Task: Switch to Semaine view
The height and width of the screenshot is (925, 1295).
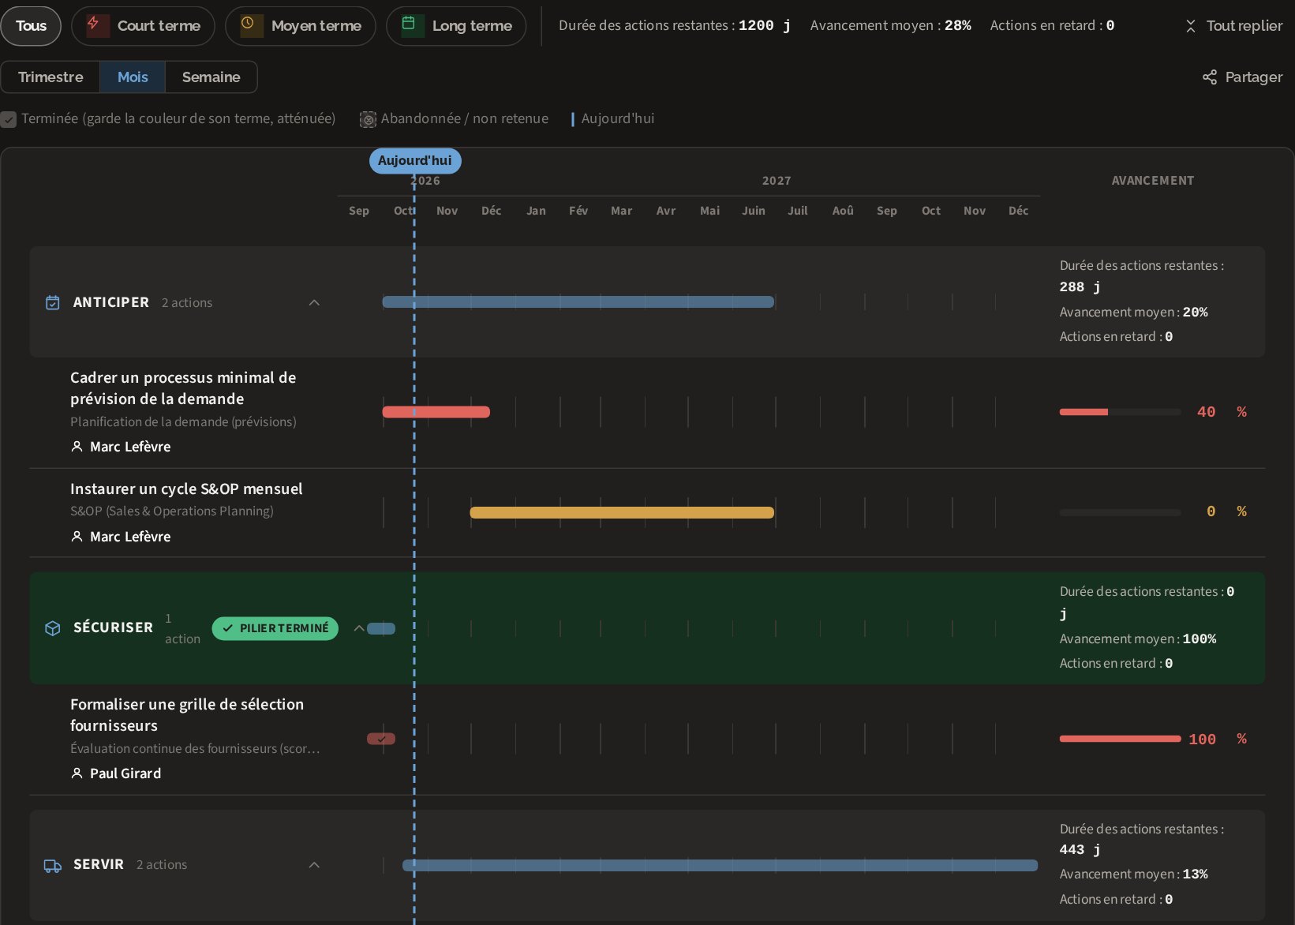Action: (211, 77)
